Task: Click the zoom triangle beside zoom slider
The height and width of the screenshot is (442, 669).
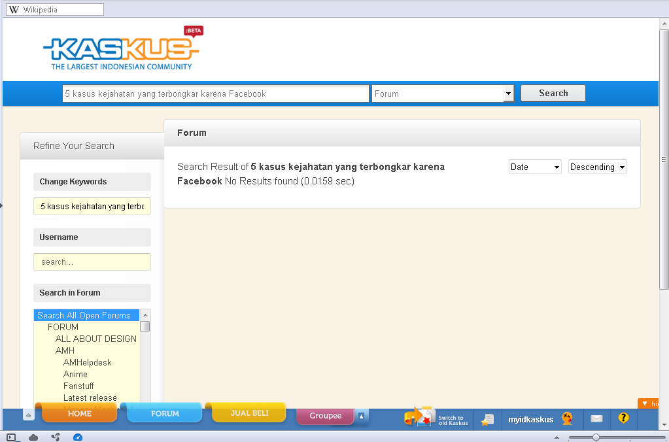Action: coord(557,437)
